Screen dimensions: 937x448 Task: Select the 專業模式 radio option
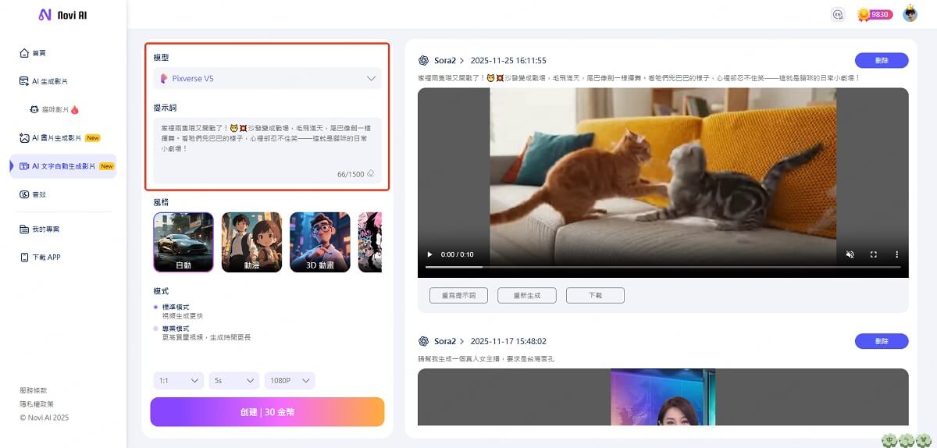pos(156,329)
